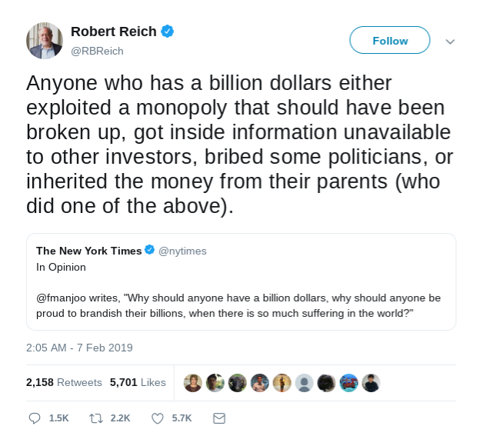Expand the tweet options chevron menu
The width and height of the screenshot is (480, 436).
click(450, 42)
